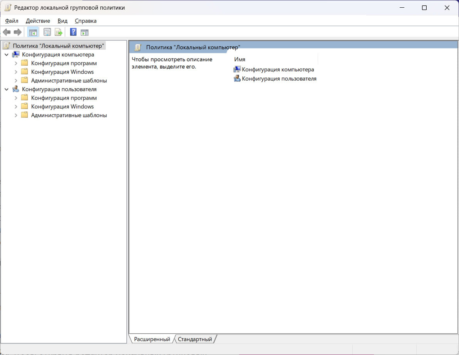Collapse the Конфигурация компьютера tree node

[x=6, y=55]
